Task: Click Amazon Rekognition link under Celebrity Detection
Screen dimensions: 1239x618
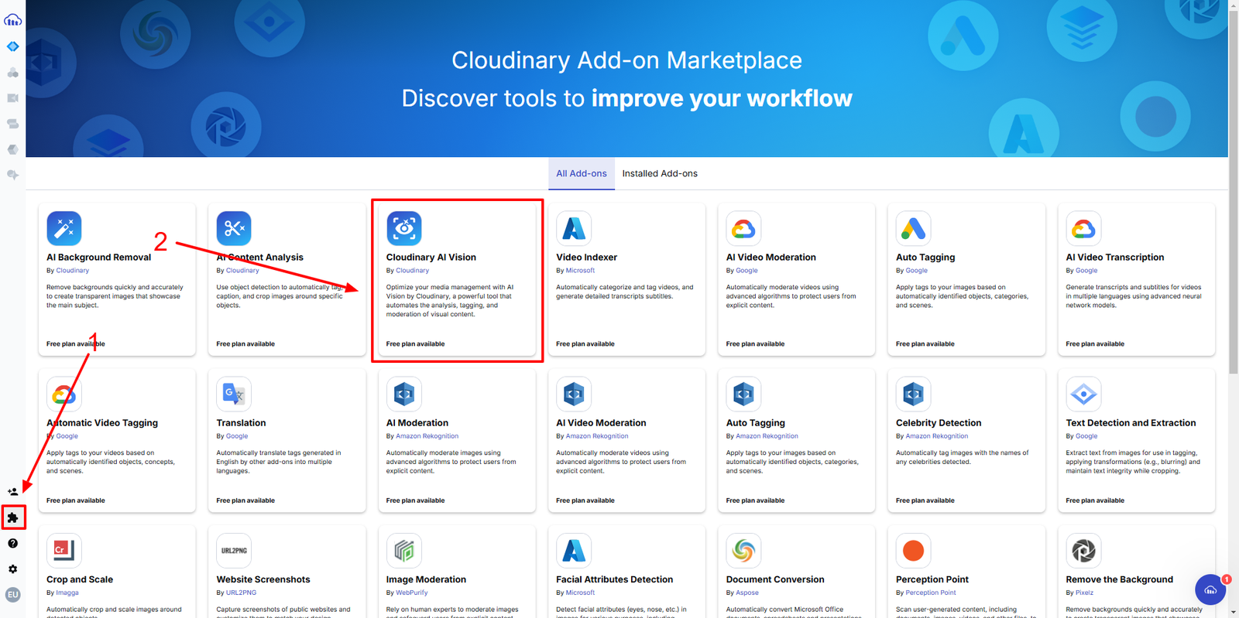Action: click(937, 436)
